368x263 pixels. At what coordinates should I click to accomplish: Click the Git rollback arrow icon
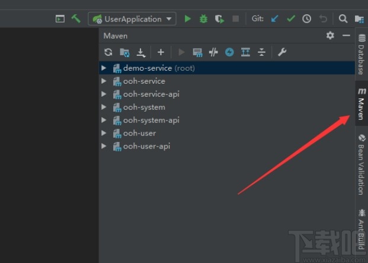[x=323, y=19]
